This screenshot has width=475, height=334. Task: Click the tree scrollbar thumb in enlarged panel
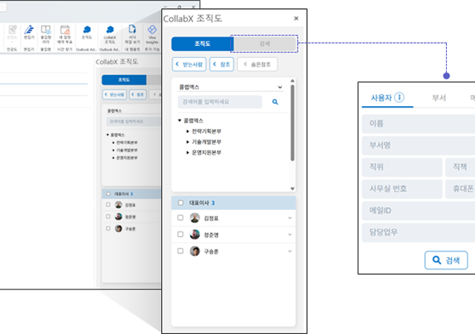[292, 122]
